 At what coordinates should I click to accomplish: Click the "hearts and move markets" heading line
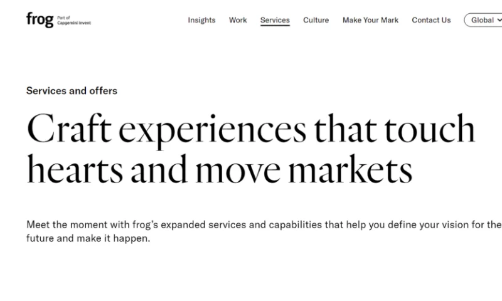click(219, 170)
